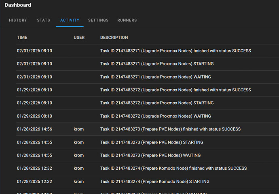Viewport: 279px width, 194px height.
Task: Click the TIME column header
Action: (x=22, y=38)
